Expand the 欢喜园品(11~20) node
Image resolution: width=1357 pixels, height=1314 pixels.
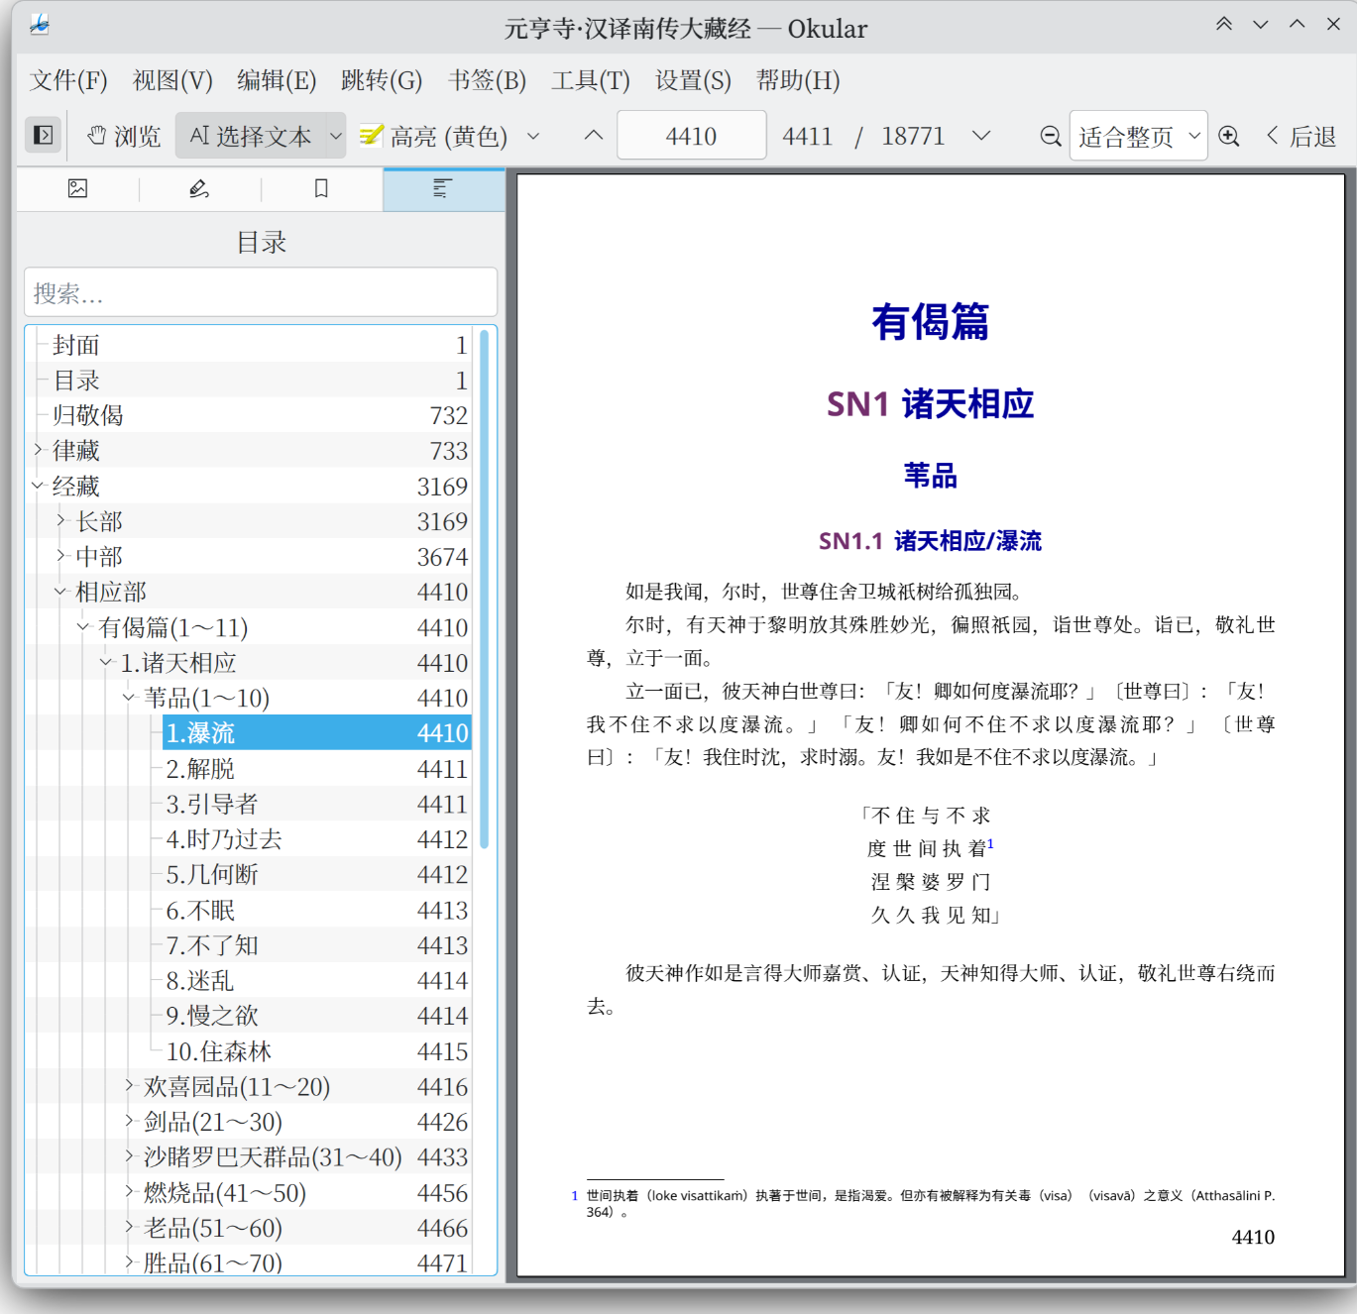129,1086
